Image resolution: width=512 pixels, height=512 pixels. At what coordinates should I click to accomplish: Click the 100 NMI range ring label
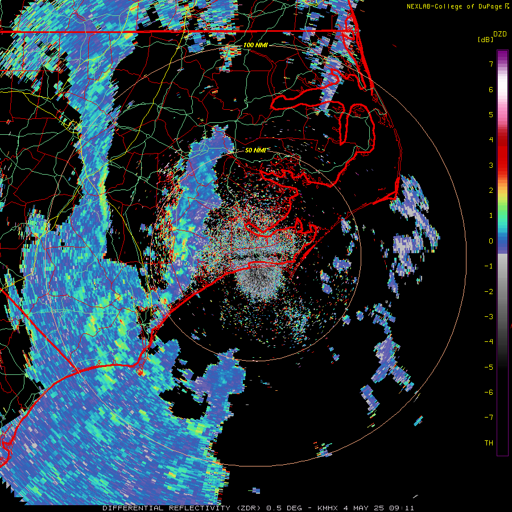click(x=255, y=45)
